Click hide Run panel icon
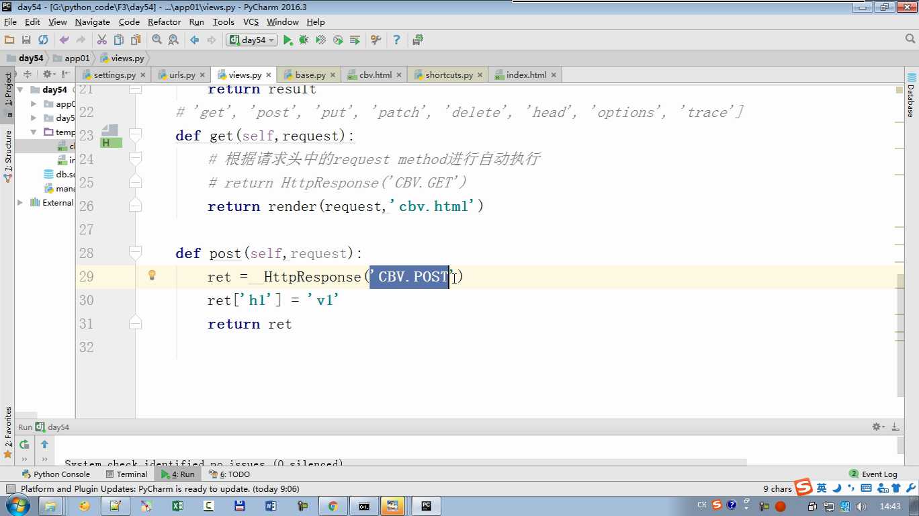Viewport: 919px width, 516px height. [895, 427]
